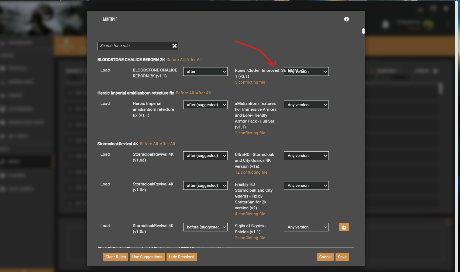Click the rightmost icon in the top toolbar
This screenshot has height=272, width=460.
coord(446,9)
